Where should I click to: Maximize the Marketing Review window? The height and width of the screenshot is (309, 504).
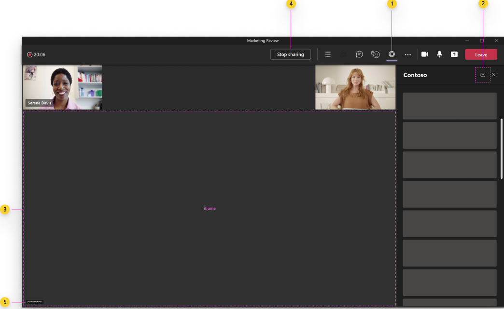(481, 40)
